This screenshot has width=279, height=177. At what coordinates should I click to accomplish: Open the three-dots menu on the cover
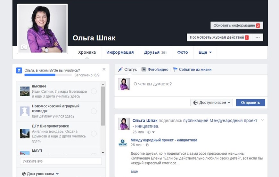[x=258, y=37]
